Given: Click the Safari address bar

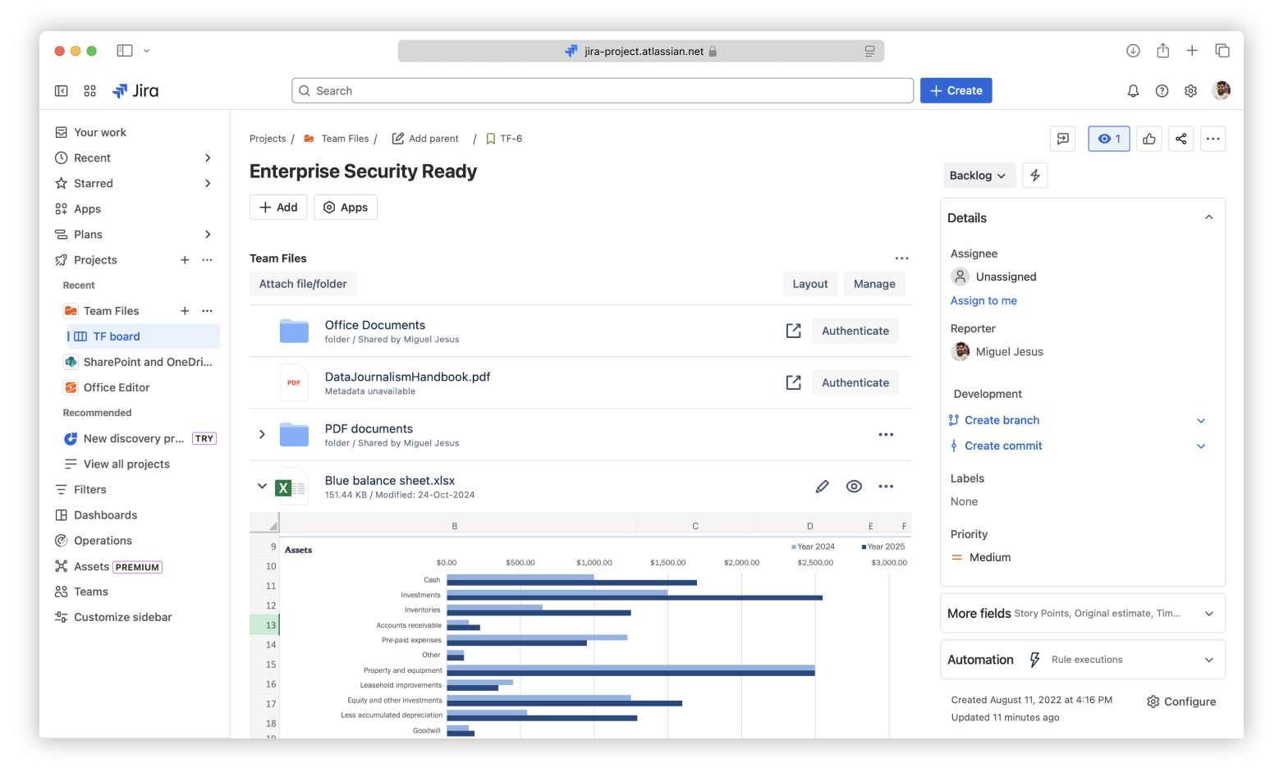Looking at the screenshot, I should coord(641,51).
